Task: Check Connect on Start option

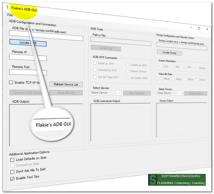Action: 12,166
